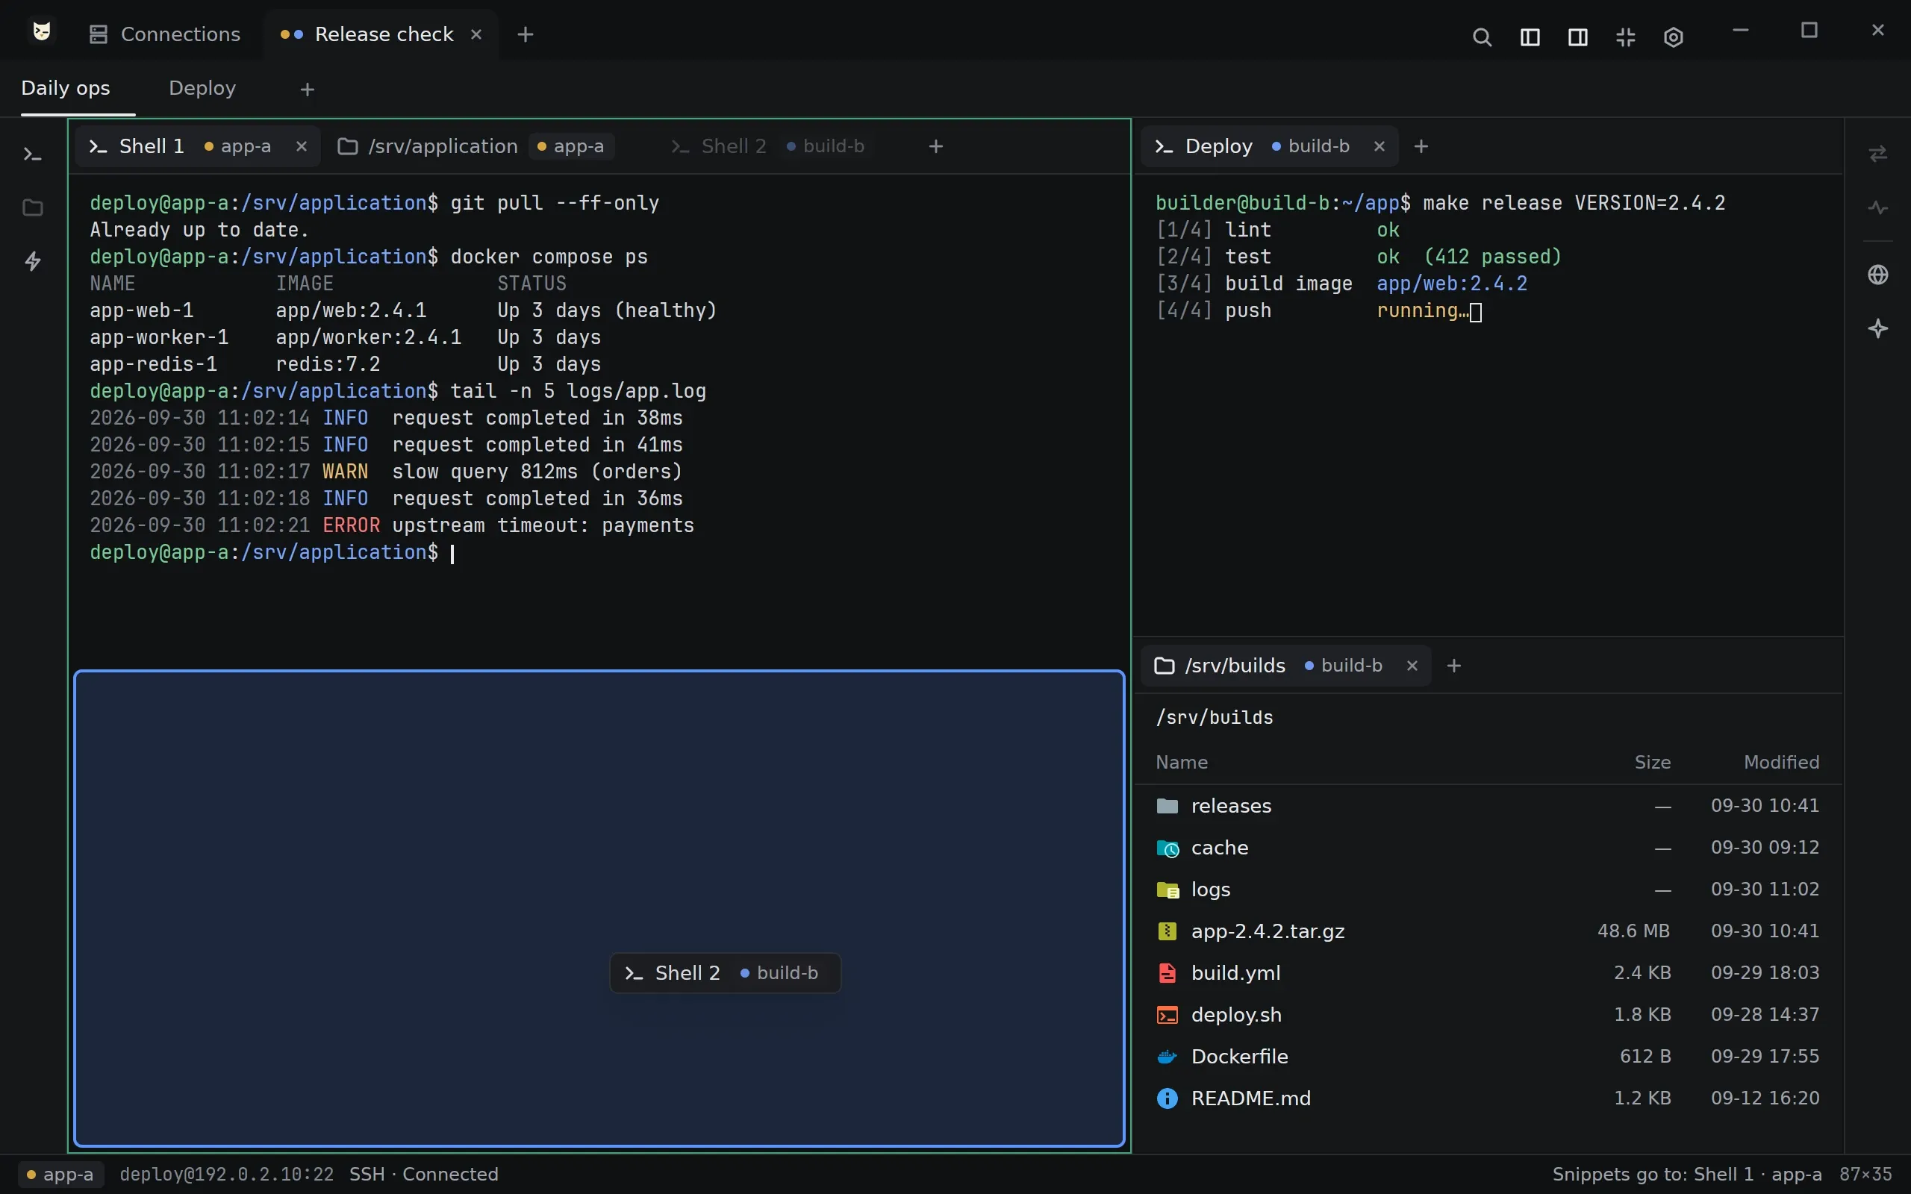Viewport: 1911px width, 1194px height.
Task: Click the README.md info icon
Action: tap(1168, 1098)
